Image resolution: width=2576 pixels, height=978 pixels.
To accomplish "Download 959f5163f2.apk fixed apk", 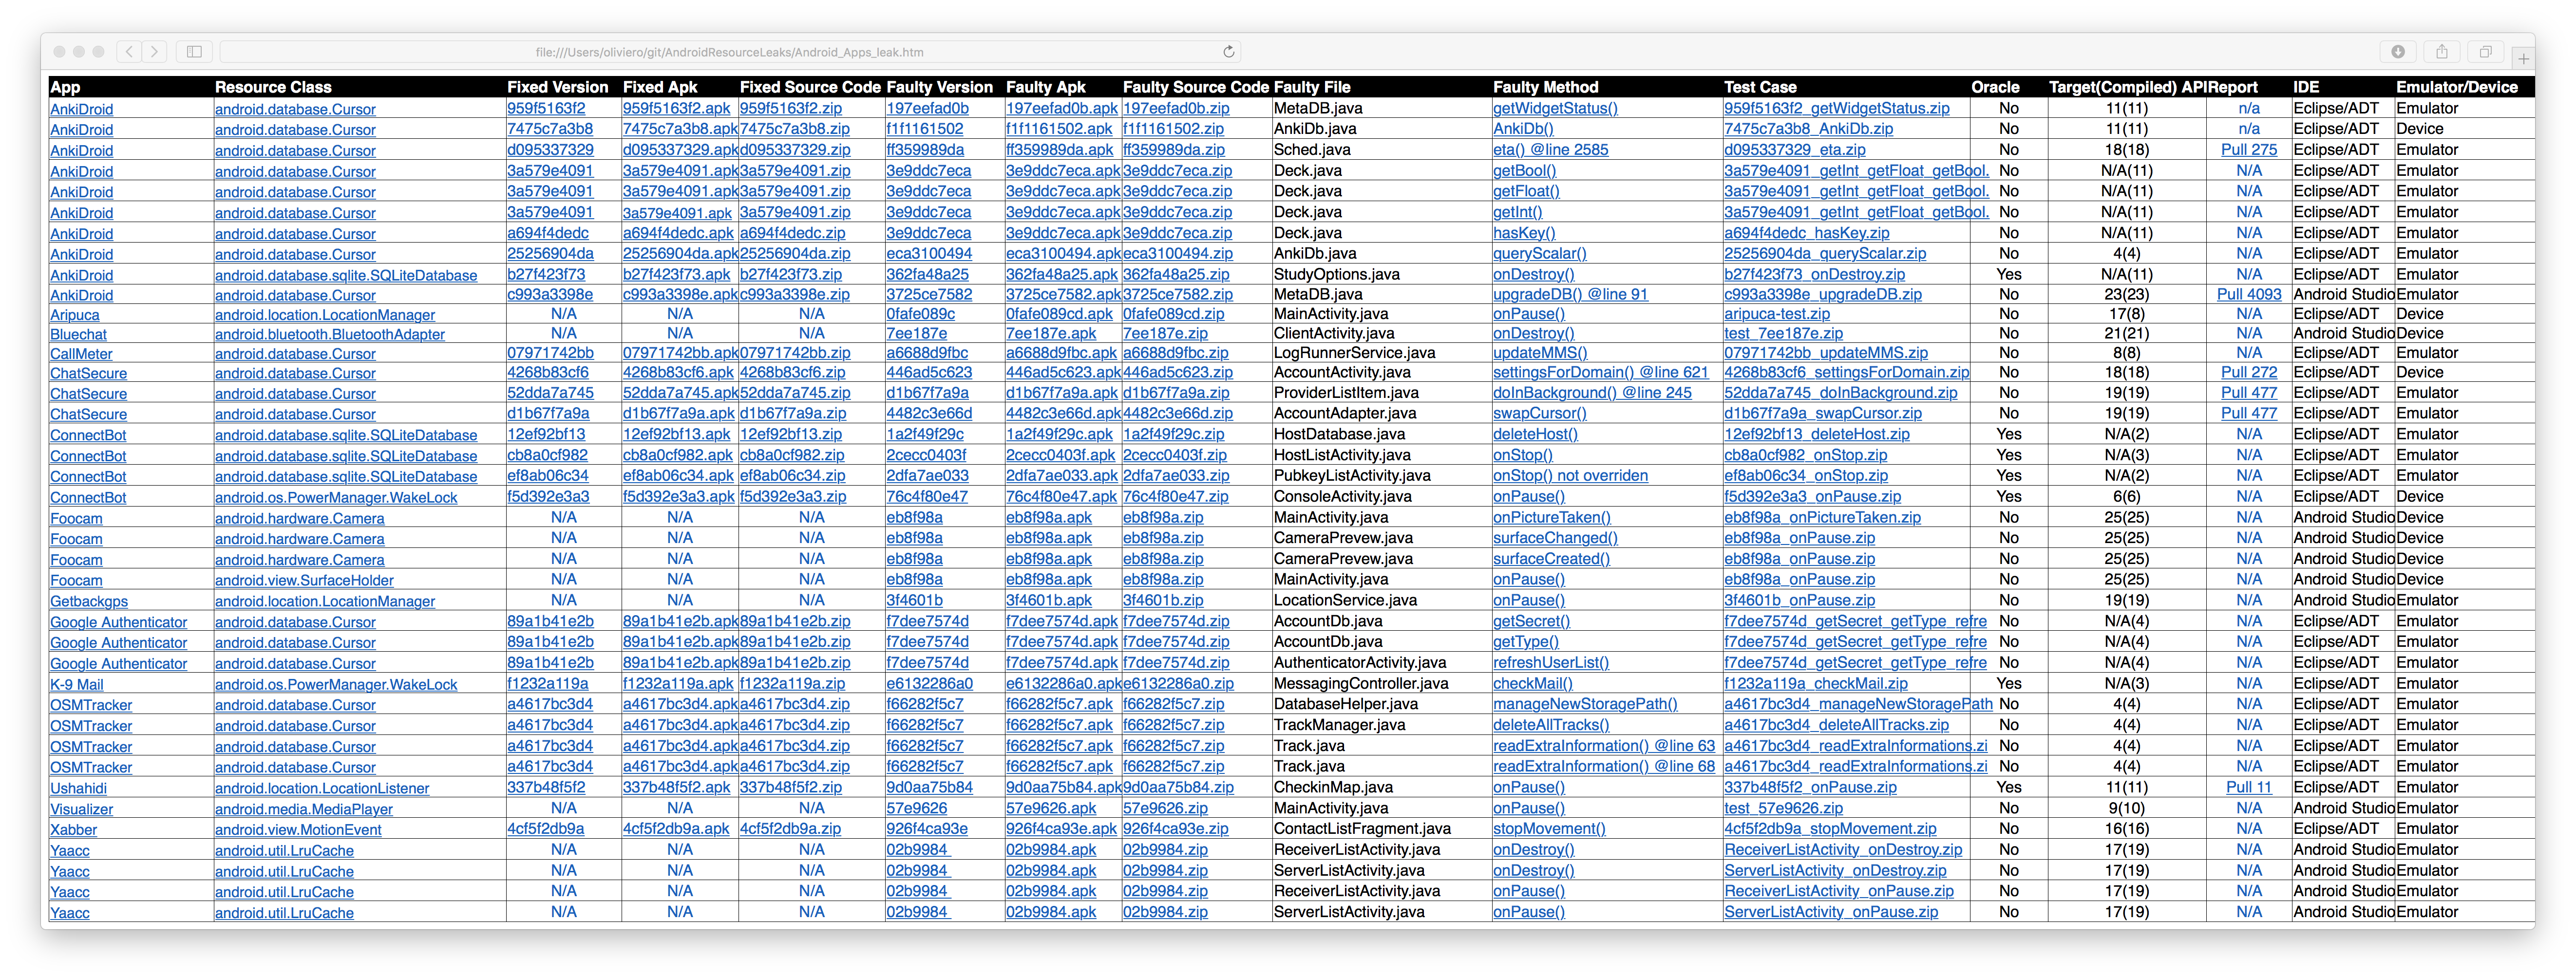I will (x=676, y=108).
